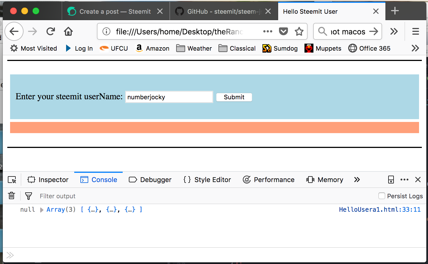Show more developer tools tabs
Viewport: 428px width, 264px height.
(x=357, y=180)
